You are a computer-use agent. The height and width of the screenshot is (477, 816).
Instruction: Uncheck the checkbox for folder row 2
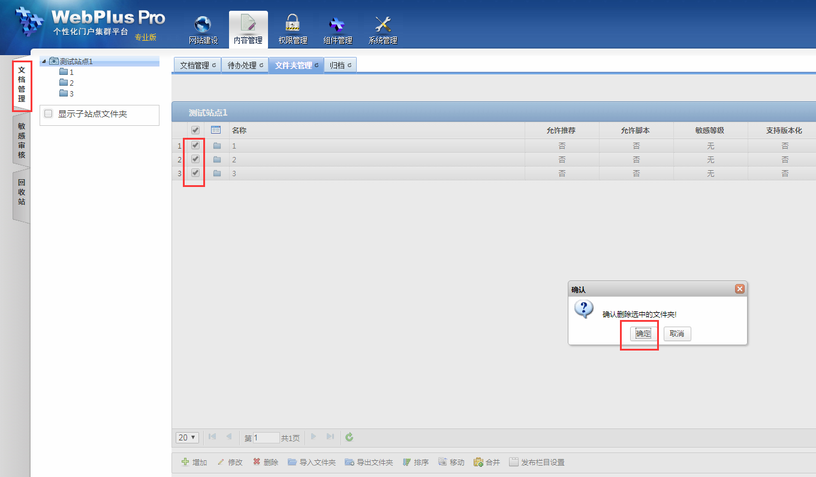coord(195,159)
